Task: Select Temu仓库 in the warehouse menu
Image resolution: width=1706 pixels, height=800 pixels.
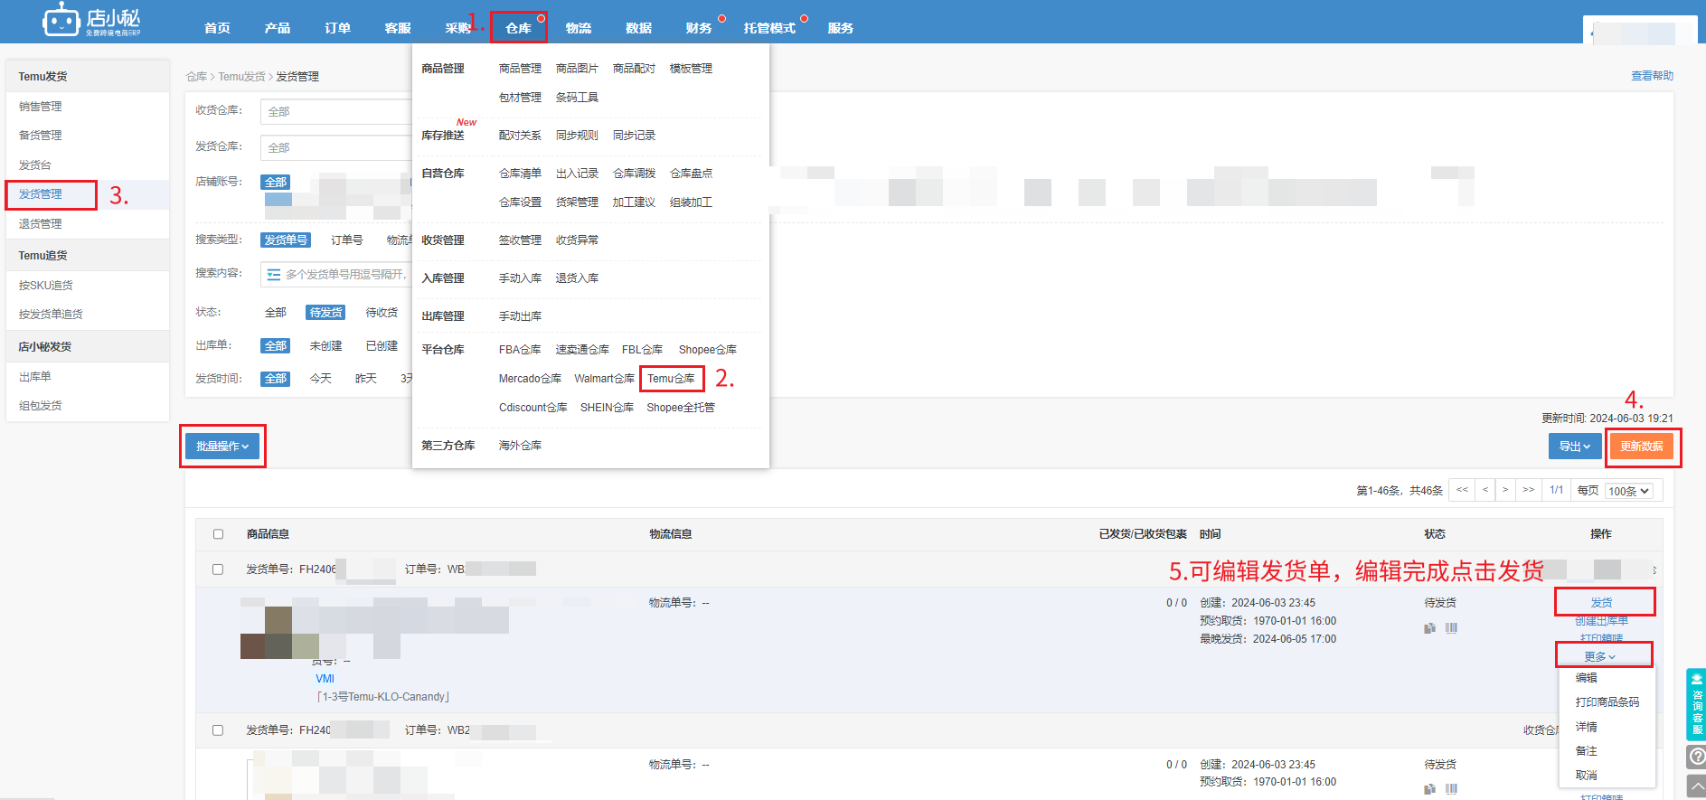Action: (x=671, y=379)
